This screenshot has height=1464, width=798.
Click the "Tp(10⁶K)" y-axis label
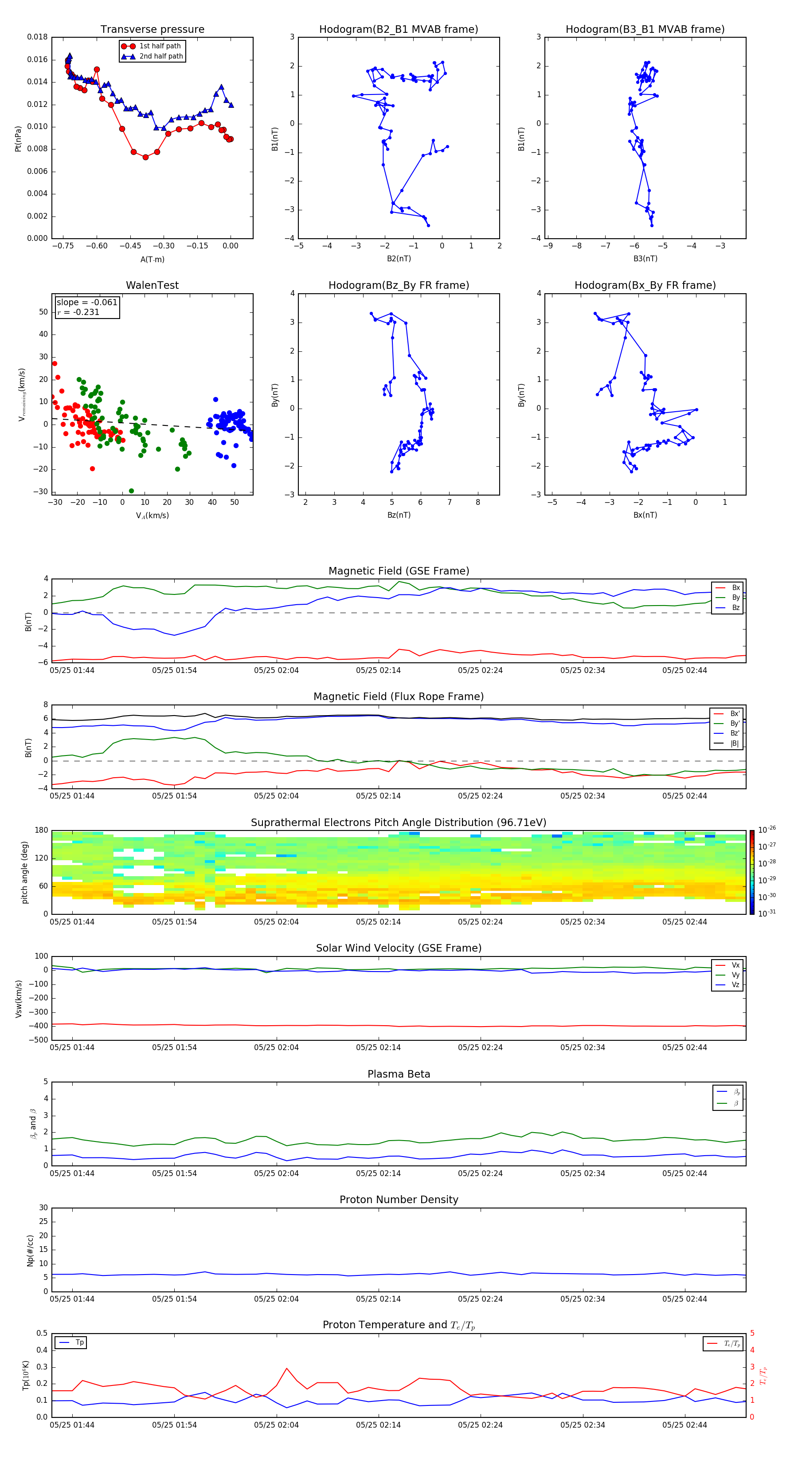point(26,1375)
